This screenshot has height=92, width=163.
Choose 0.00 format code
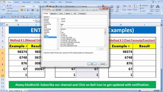pyautogui.click(x=62, y=32)
